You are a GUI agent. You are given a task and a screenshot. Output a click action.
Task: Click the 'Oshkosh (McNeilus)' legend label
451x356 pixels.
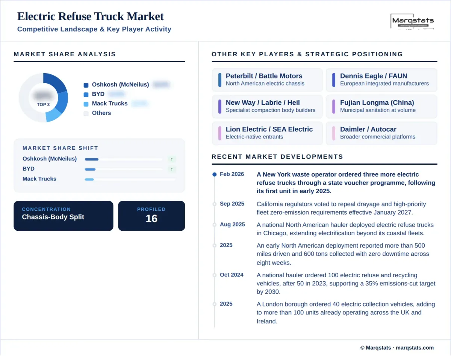120,85
